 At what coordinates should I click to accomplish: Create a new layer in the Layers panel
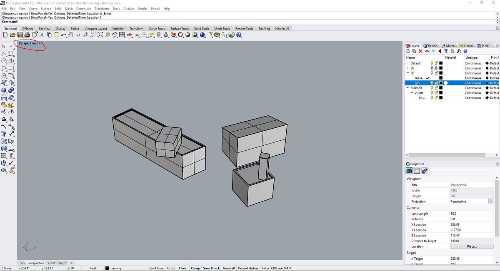(408, 51)
